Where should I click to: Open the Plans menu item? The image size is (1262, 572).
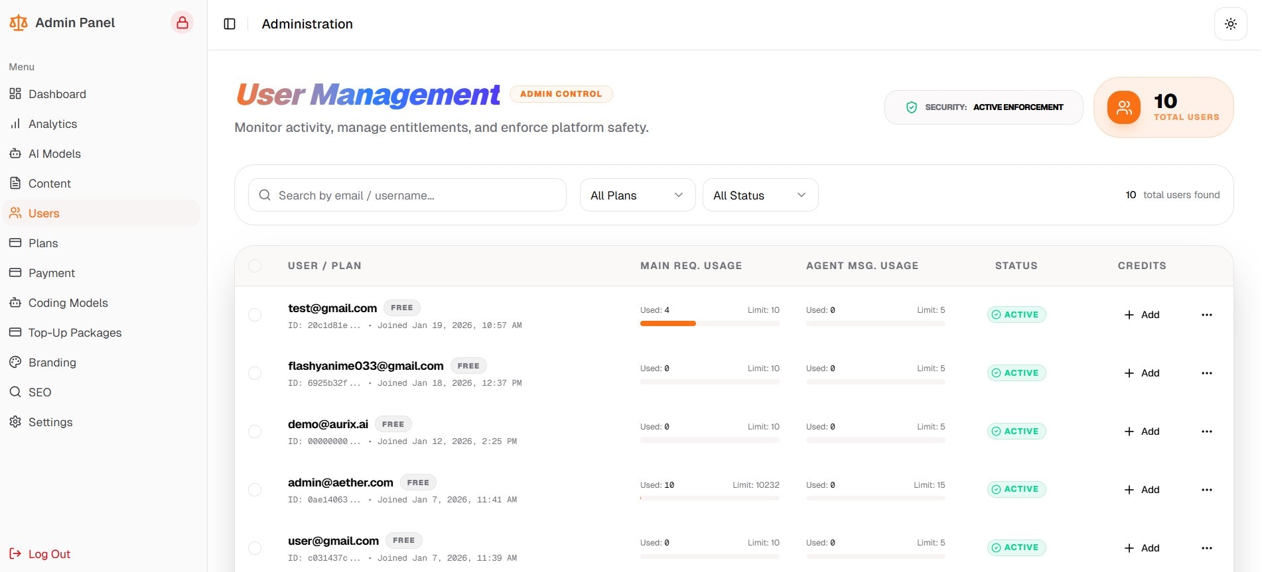coord(102,243)
